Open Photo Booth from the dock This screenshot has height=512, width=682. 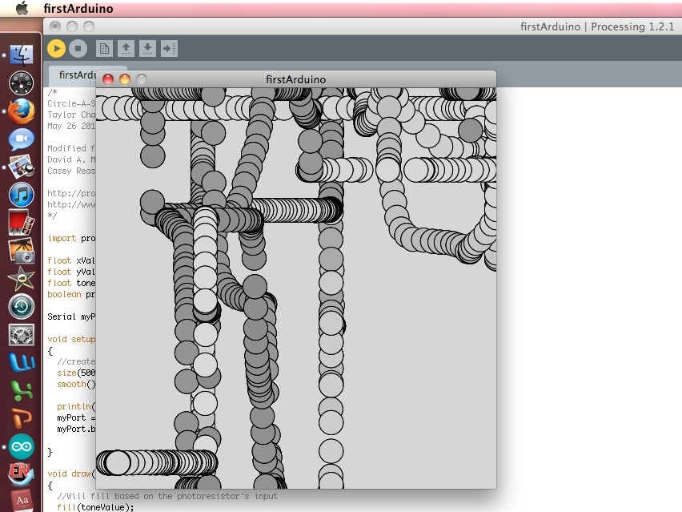click(x=22, y=223)
